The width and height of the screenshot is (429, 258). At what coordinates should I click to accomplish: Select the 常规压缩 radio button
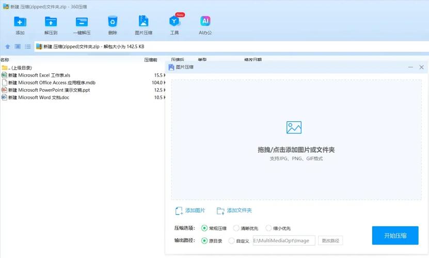(x=204, y=228)
